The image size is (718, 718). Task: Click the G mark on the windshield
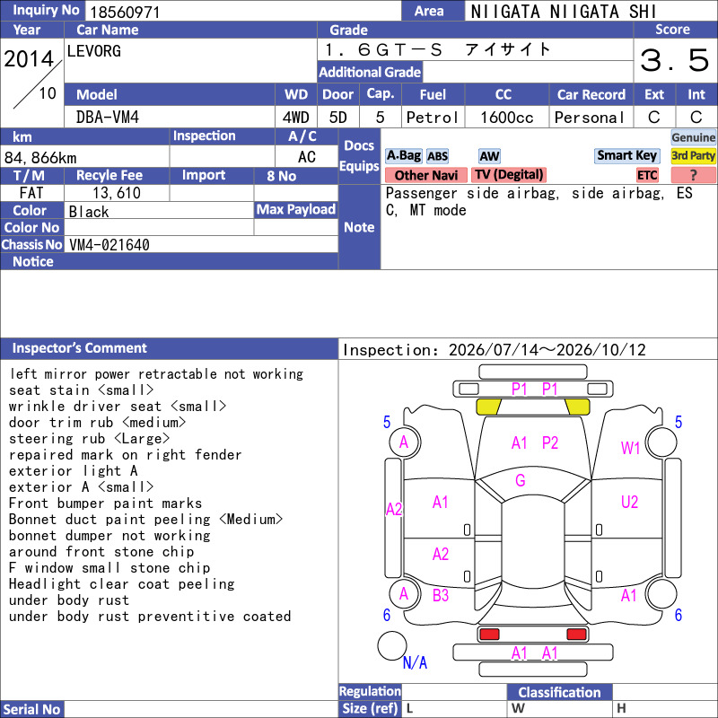coord(521,480)
